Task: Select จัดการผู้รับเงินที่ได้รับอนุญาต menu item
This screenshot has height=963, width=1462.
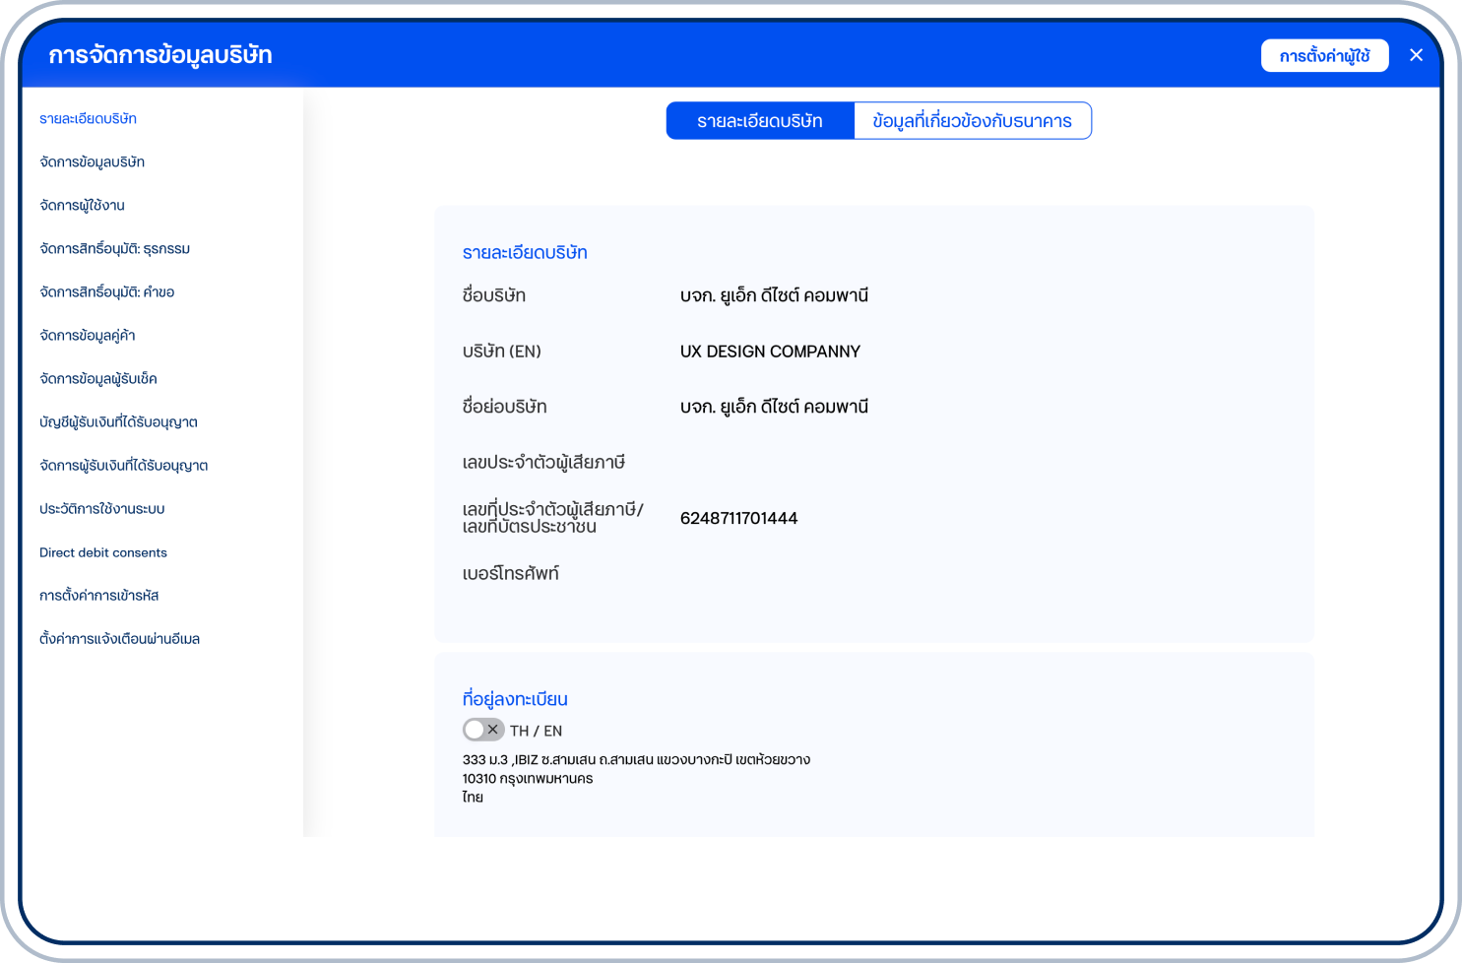Action: pyautogui.click(x=123, y=466)
